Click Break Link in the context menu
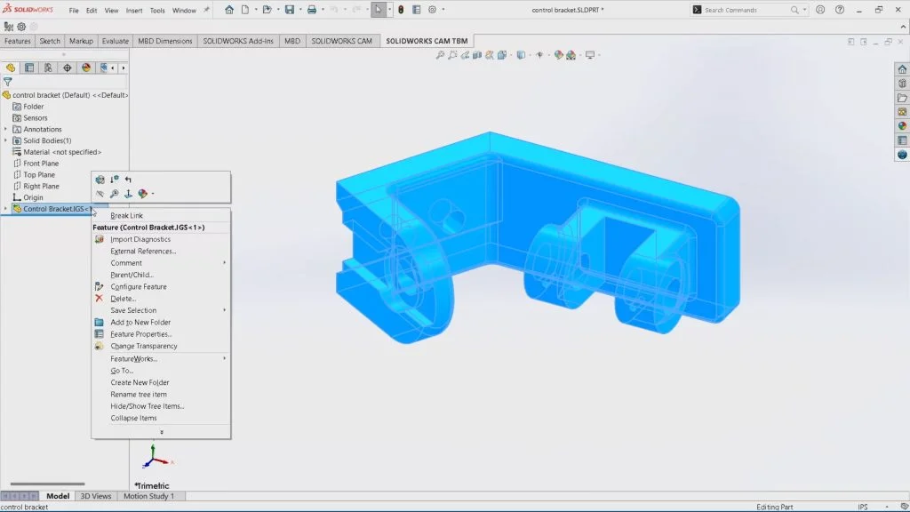 (127, 215)
